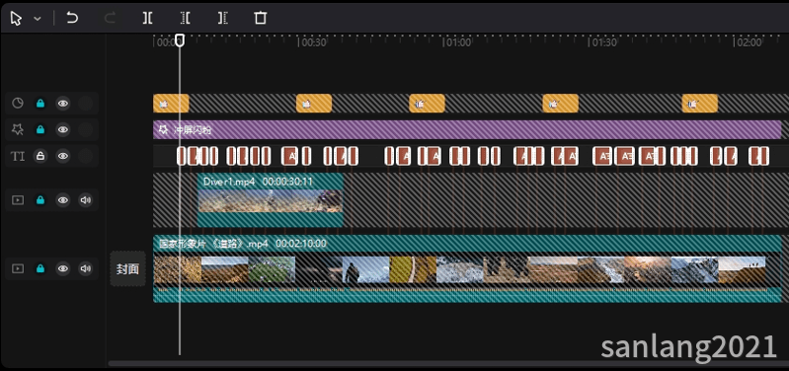Click the 封面 cover button
The image size is (789, 371).
127,269
